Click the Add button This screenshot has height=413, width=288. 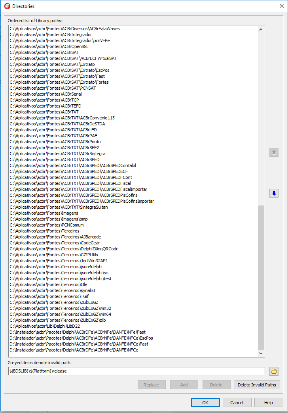pyautogui.click(x=184, y=385)
